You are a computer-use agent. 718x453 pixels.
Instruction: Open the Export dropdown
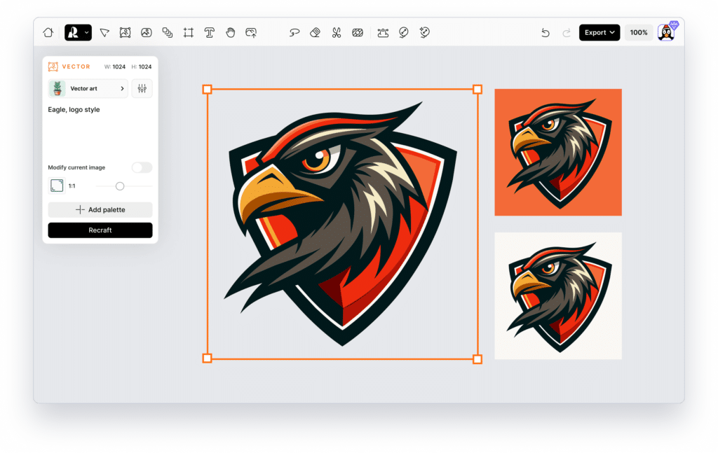coord(599,32)
